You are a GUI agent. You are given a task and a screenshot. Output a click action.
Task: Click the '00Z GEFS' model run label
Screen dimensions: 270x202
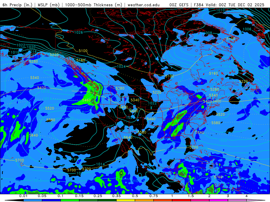tap(179, 5)
